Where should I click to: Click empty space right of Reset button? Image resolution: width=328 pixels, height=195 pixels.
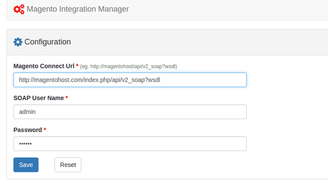click(179, 165)
